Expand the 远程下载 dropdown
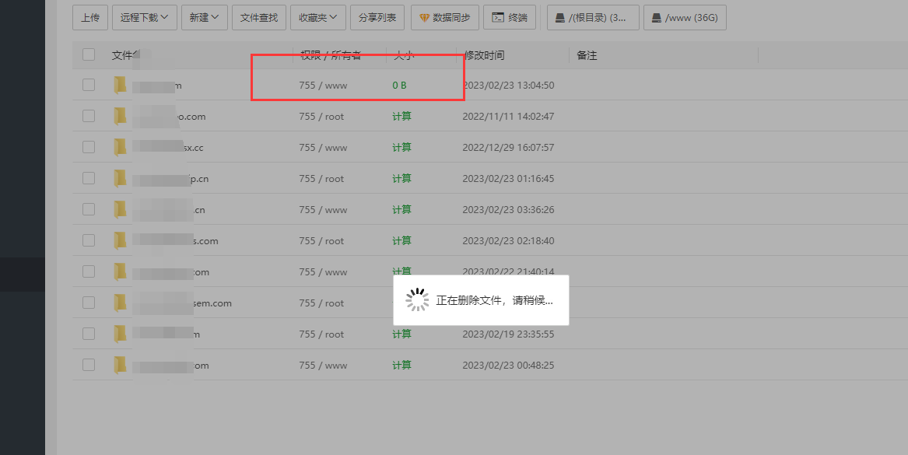Image resolution: width=908 pixels, height=455 pixels. pos(144,17)
